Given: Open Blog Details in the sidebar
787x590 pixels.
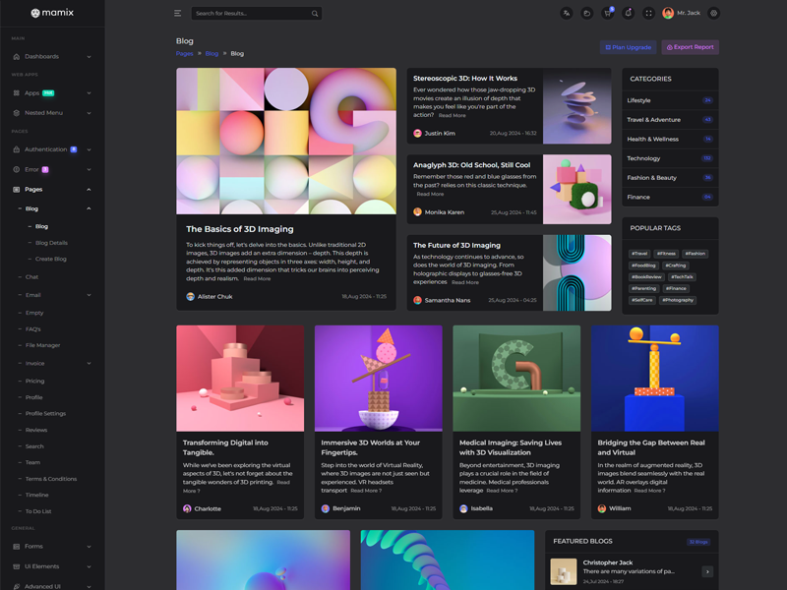Looking at the screenshot, I should tap(51, 242).
